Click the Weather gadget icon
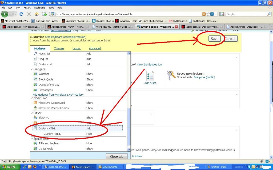Viewport: 273px width, 170px height. 35,74
